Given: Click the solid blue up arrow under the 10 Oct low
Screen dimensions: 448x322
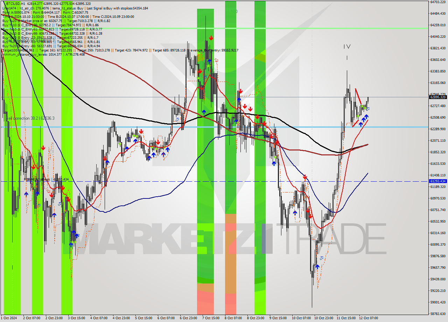Looking at the screenshot, I should (x=317, y=266).
